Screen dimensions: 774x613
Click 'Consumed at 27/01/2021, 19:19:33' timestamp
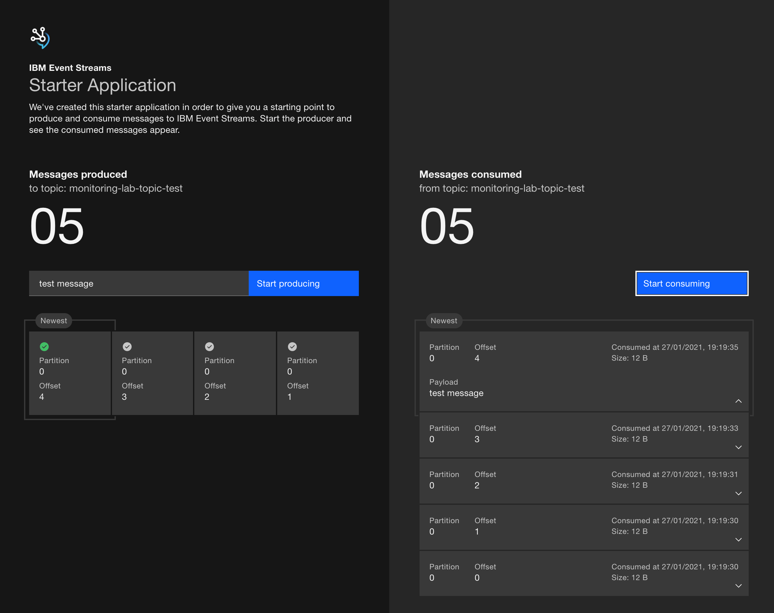tap(675, 428)
